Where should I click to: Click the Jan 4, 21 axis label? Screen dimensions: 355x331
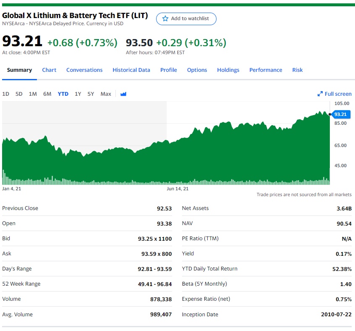tap(12, 189)
